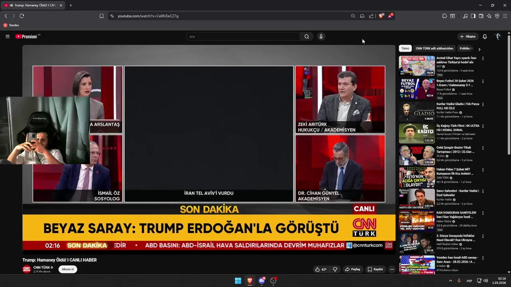Select the Politika filter chip
The height and width of the screenshot is (287, 511).
pyautogui.click(x=465, y=49)
